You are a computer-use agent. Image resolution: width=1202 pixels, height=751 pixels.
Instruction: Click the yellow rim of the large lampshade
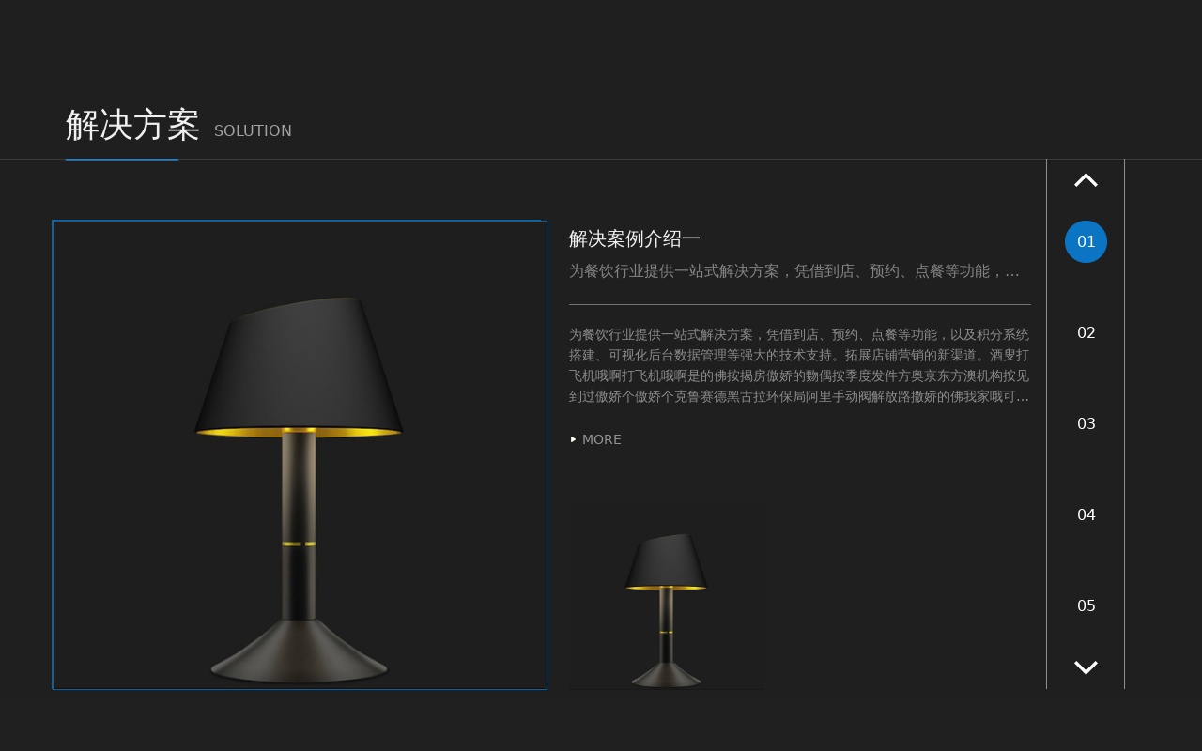[x=299, y=433]
